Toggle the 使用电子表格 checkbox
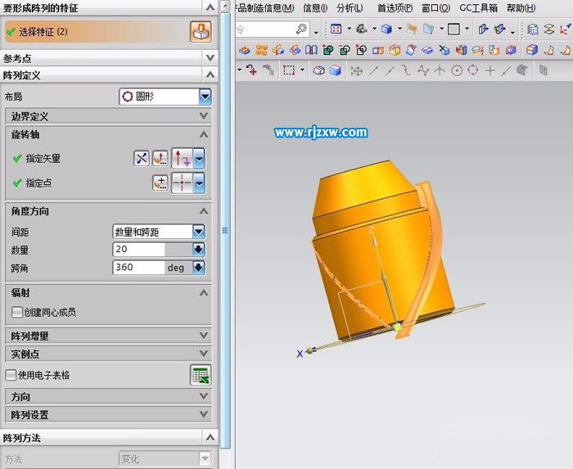573x469 pixels. pyautogui.click(x=10, y=376)
